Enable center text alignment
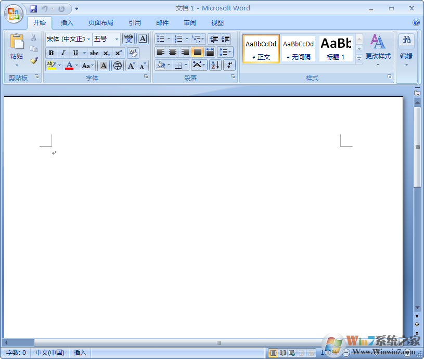 tap(172, 52)
